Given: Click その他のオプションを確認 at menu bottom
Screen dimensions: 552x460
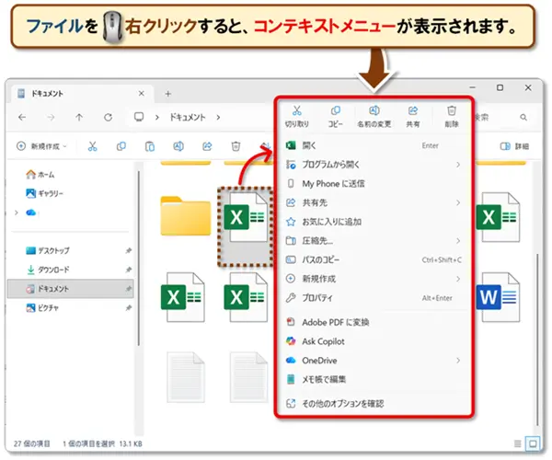Looking at the screenshot, I should [x=374, y=403].
